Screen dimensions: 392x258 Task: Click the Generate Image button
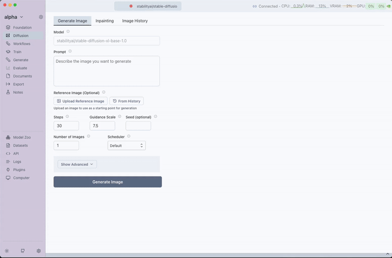click(107, 182)
